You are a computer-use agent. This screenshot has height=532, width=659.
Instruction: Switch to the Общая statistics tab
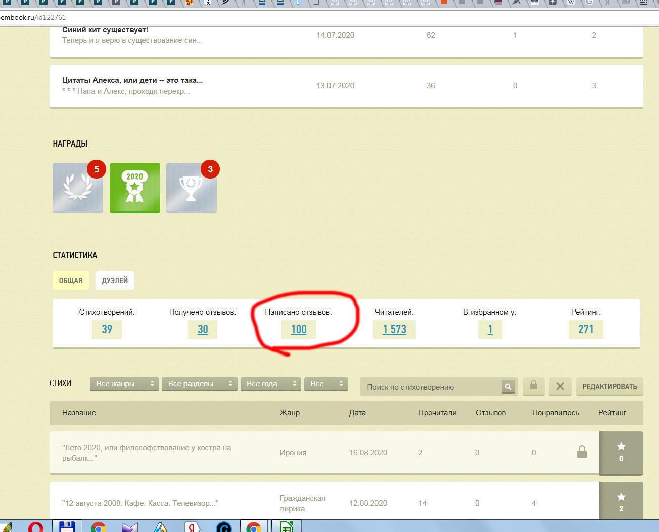(x=71, y=281)
